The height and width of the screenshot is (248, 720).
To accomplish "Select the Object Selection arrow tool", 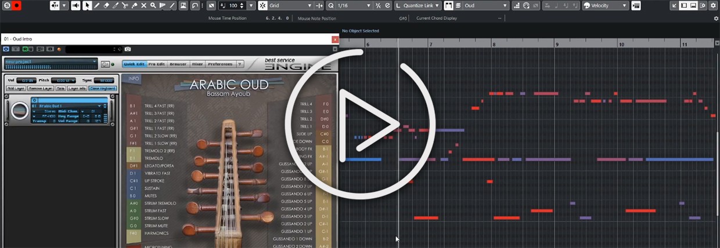I will coord(87,5).
